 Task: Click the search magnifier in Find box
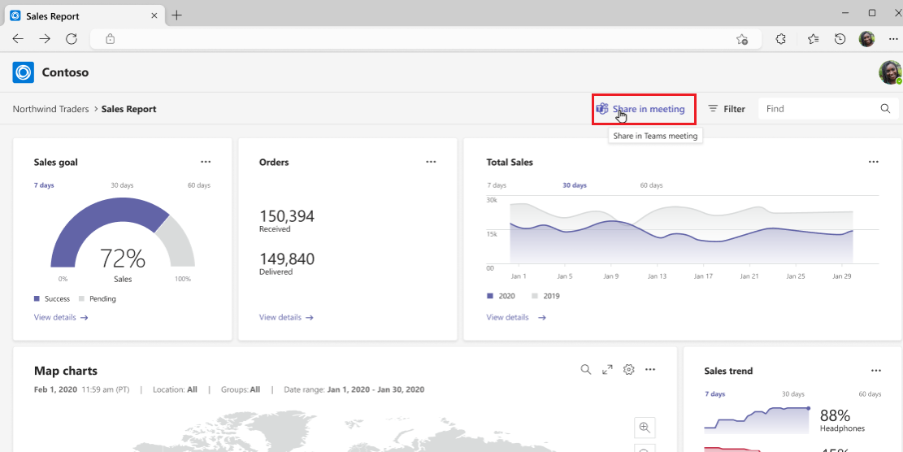[x=885, y=109]
